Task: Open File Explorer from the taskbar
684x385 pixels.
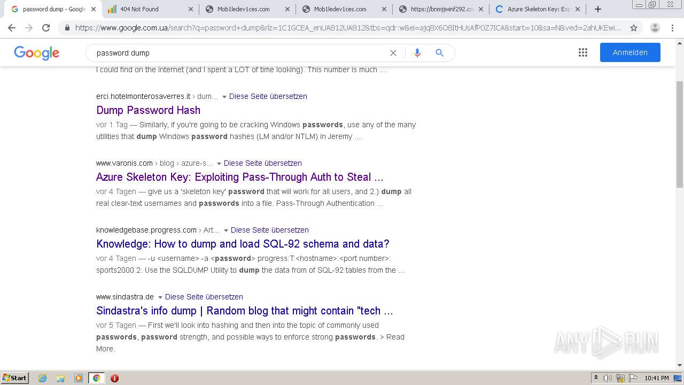Action: (x=60, y=378)
